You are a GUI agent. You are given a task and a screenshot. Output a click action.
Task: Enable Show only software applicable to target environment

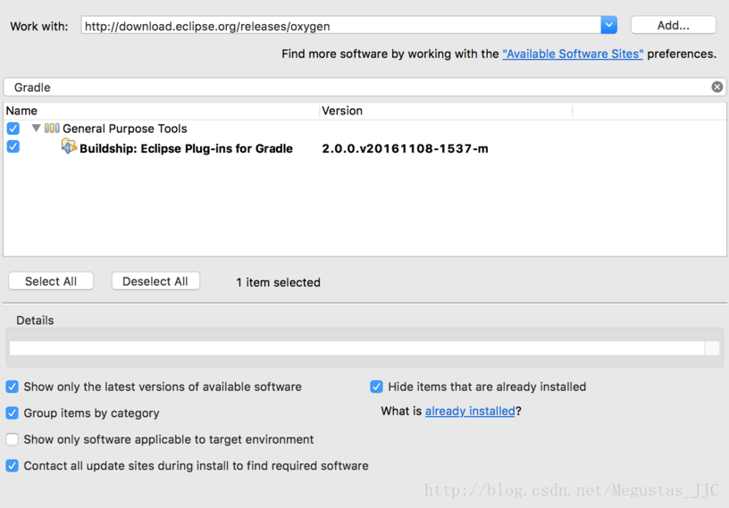point(13,439)
